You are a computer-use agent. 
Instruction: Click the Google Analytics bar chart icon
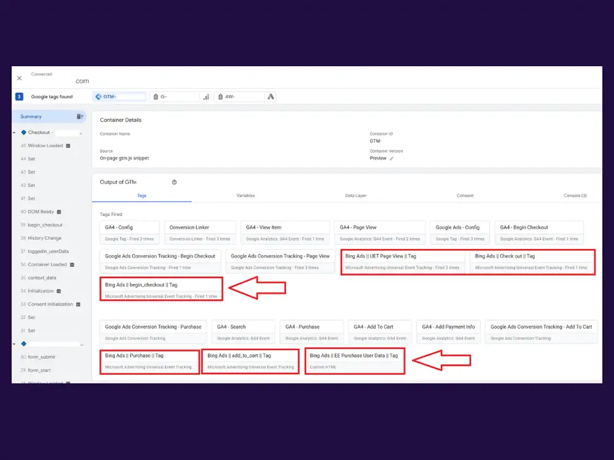(x=206, y=97)
